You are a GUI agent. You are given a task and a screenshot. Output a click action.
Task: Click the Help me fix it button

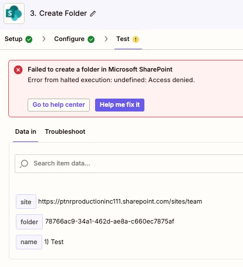(x=120, y=105)
